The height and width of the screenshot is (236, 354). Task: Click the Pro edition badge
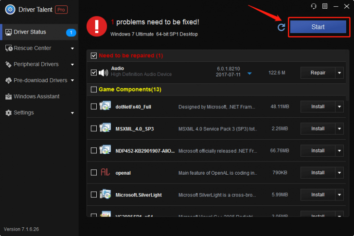(x=61, y=10)
